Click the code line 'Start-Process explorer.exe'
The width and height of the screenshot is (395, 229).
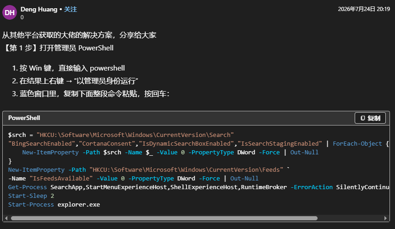[x=54, y=205]
